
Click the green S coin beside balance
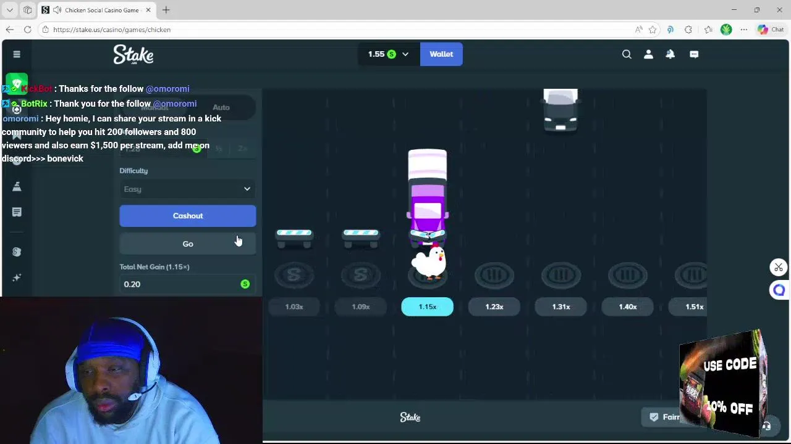click(x=391, y=54)
